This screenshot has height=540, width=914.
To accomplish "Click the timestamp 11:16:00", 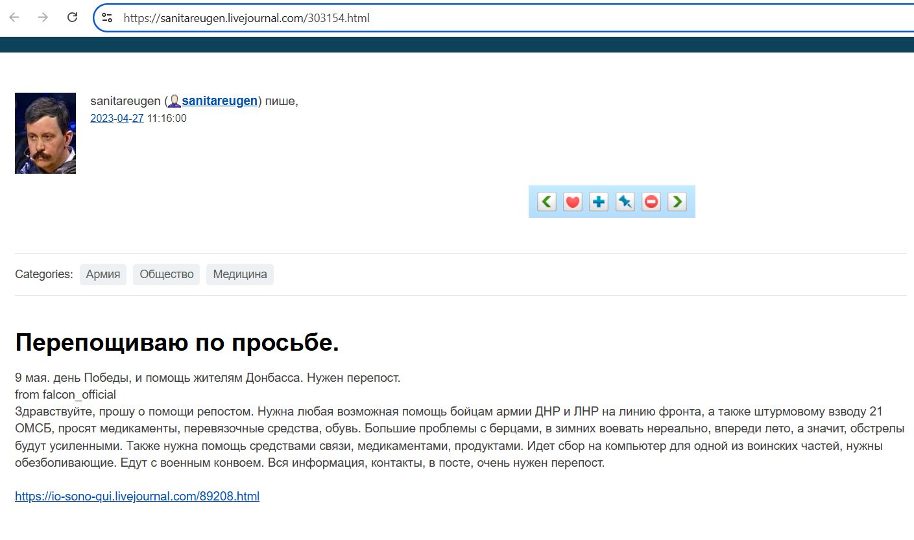I will pyautogui.click(x=167, y=118).
